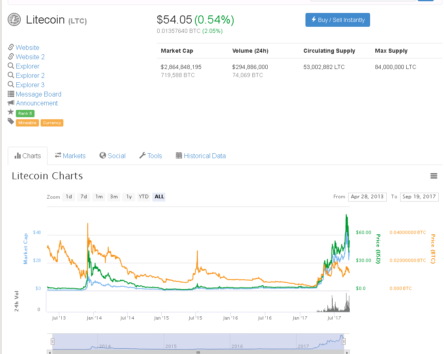Open the Charts tab
Screen dimensions: 444x354
coord(28,156)
